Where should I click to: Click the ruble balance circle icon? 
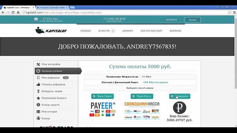point(180,108)
